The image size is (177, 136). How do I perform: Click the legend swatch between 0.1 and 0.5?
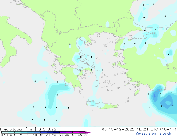pos(5,132)
